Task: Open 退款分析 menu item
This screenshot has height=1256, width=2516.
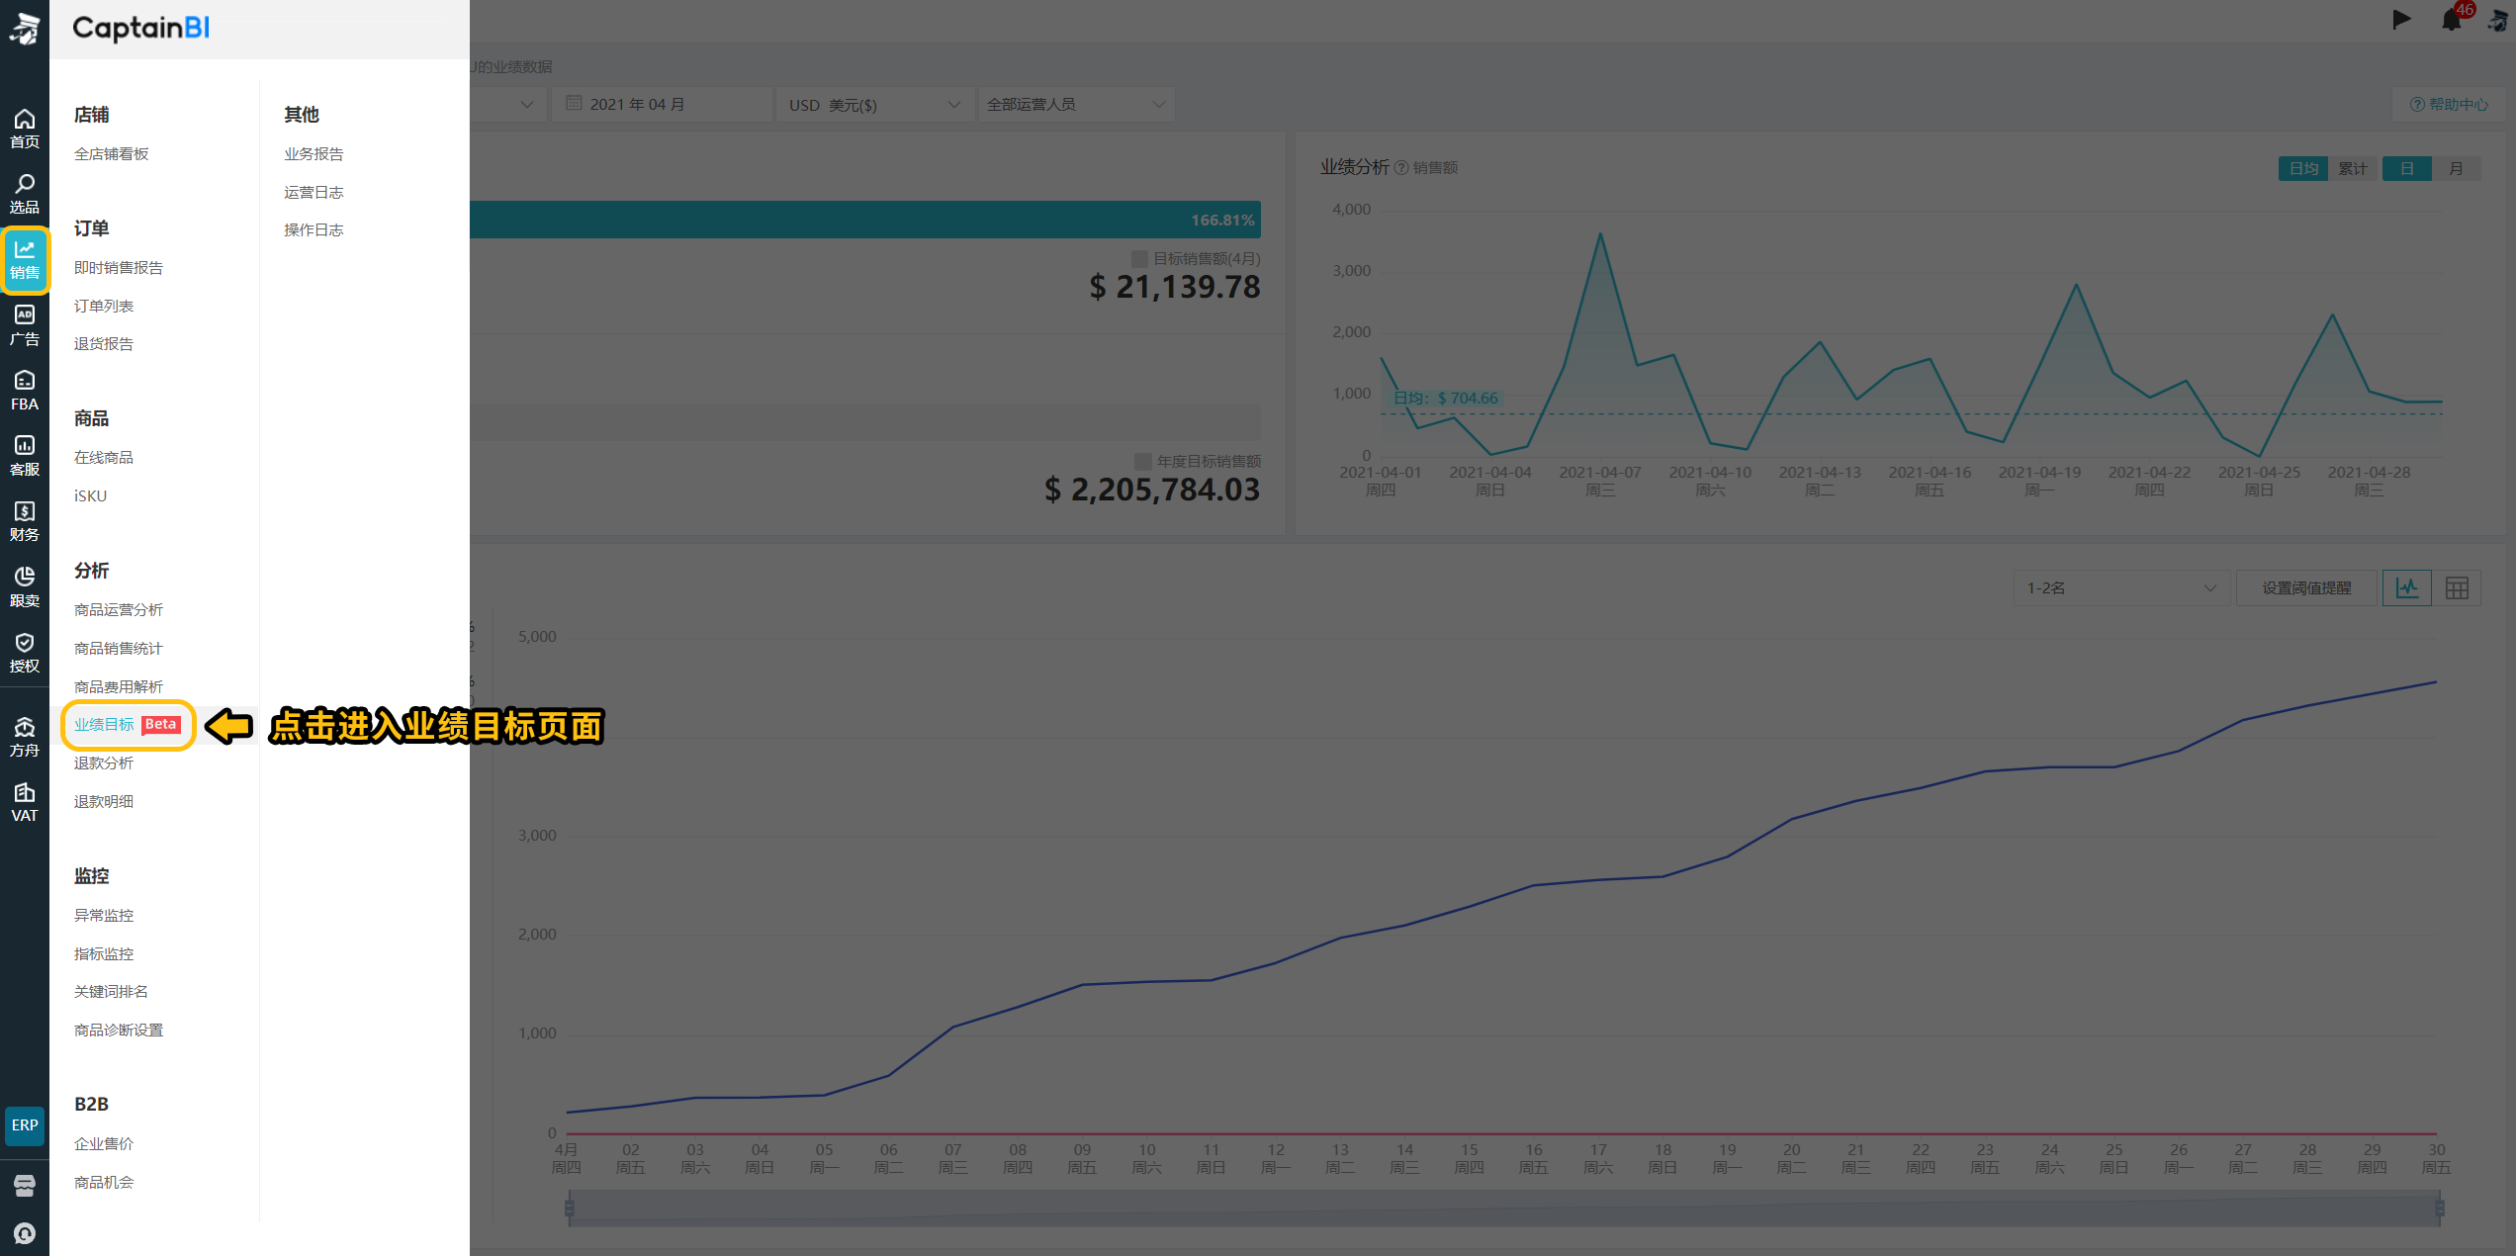Action: click(x=104, y=763)
